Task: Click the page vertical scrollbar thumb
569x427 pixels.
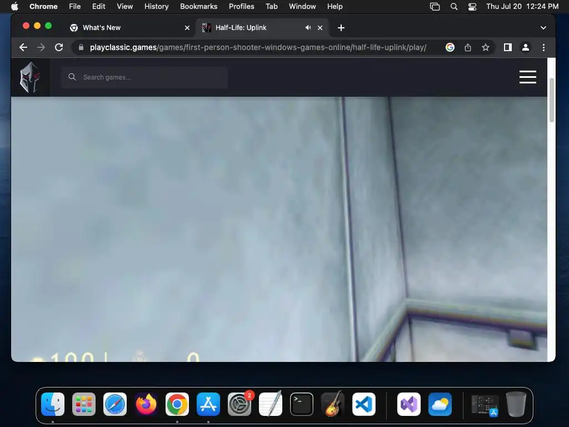Action: point(552,100)
